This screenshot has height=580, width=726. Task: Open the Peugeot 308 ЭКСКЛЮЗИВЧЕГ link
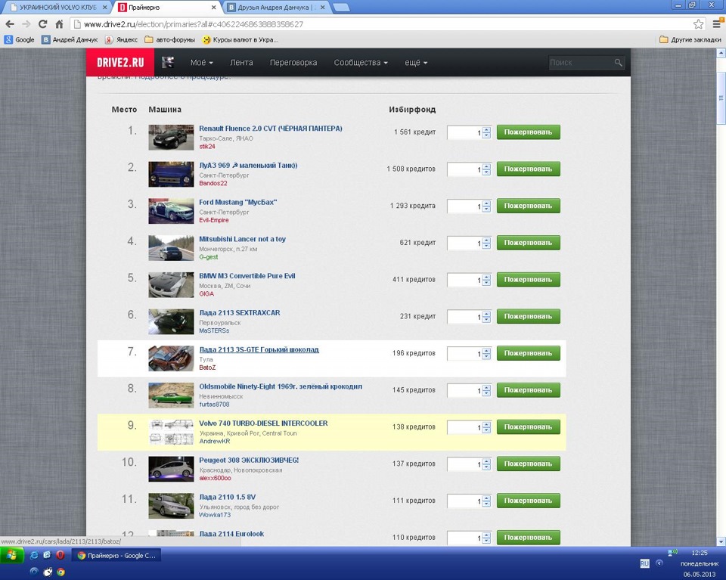point(249,460)
